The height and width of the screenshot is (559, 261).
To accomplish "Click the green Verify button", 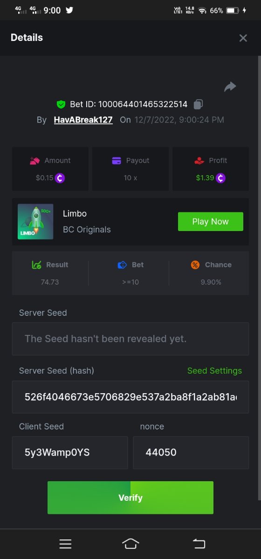I will tap(130, 498).
